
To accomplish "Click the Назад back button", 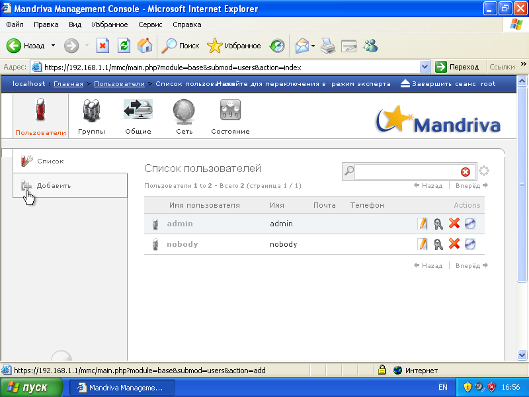I will (x=26, y=46).
